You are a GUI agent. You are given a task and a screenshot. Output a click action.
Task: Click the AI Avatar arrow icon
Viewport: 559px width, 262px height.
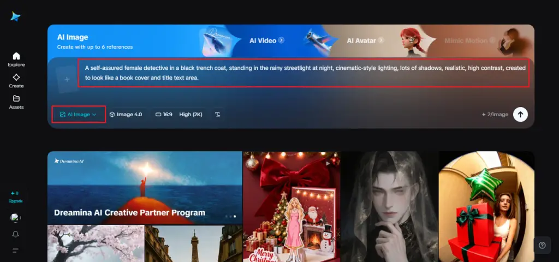pos(381,40)
